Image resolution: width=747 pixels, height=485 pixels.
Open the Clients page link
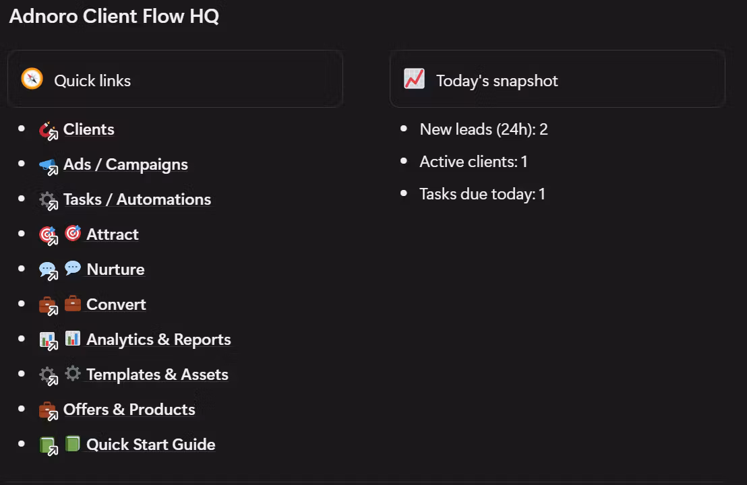click(89, 129)
